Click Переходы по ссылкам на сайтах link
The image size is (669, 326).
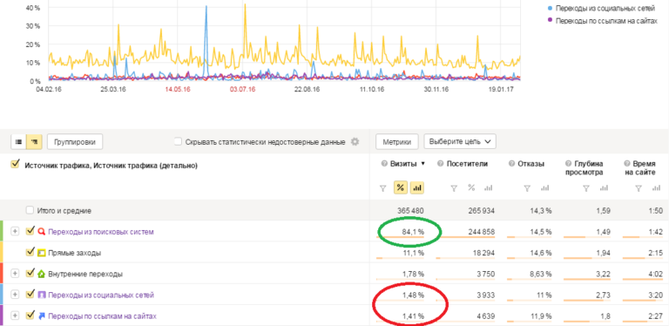(103, 316)
